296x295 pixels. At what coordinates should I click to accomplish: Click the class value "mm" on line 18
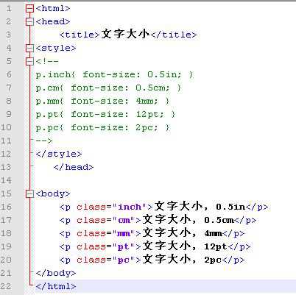[x=124, y=233]
